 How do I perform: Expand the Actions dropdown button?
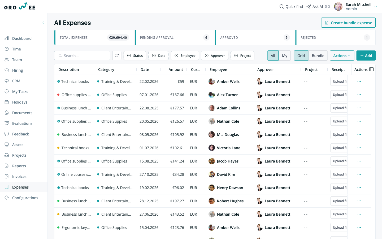coord(342,56)
